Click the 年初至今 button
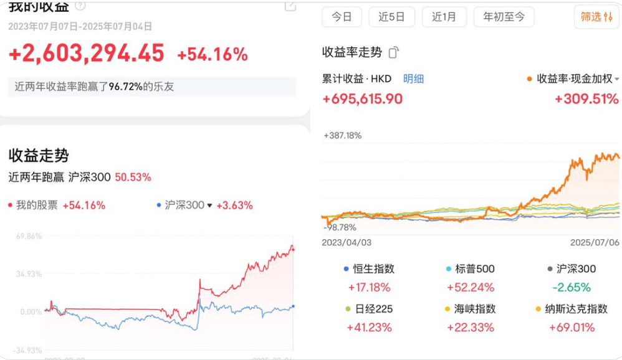622x360 pixels. (x=504, y=17)
